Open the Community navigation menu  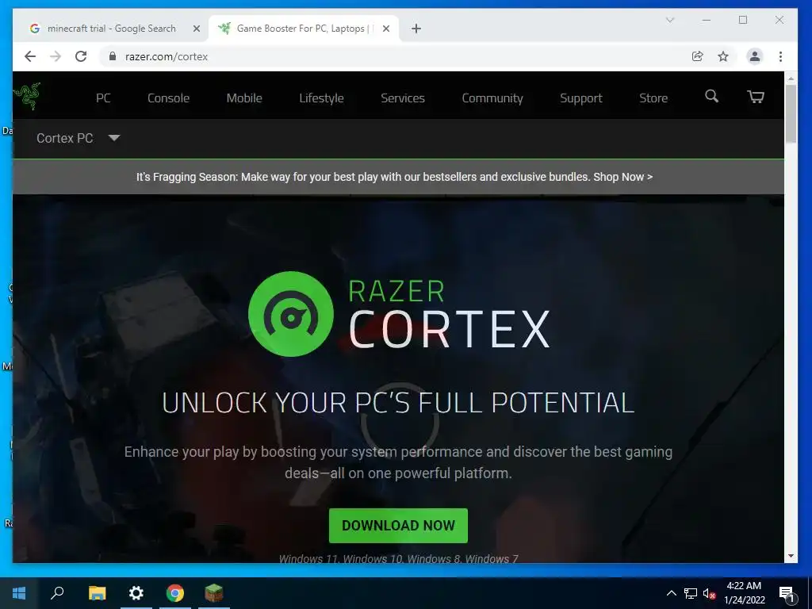click(492, 98)
